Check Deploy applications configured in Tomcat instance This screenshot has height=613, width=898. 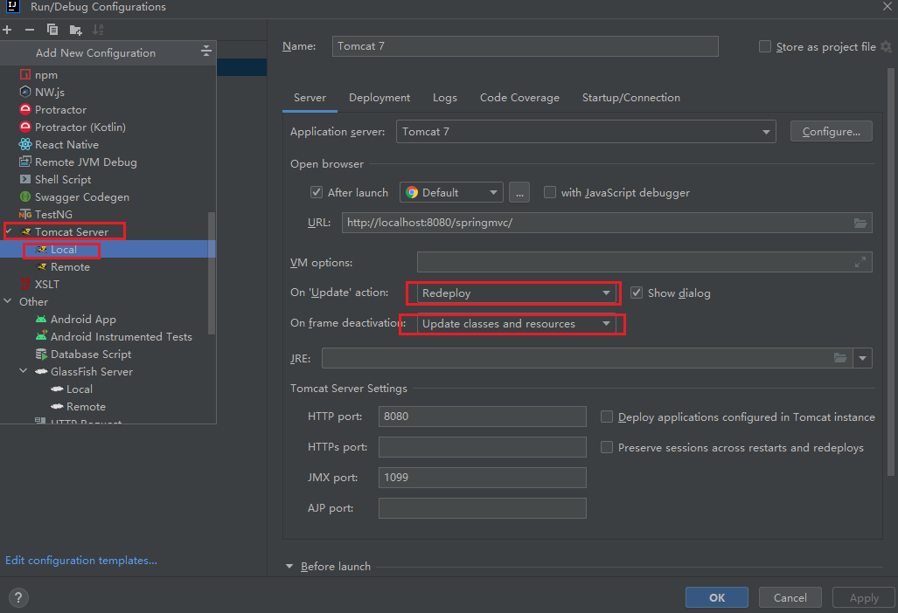607,417
